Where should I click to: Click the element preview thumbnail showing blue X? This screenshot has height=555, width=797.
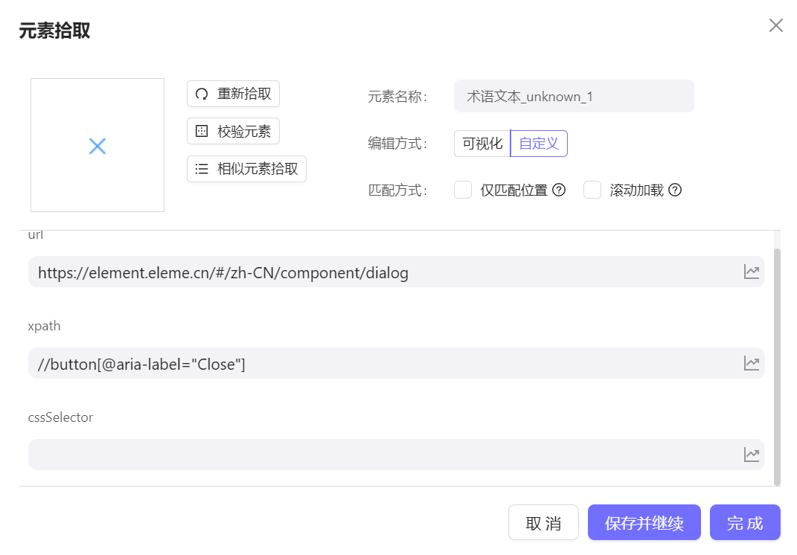pos(97,144)
